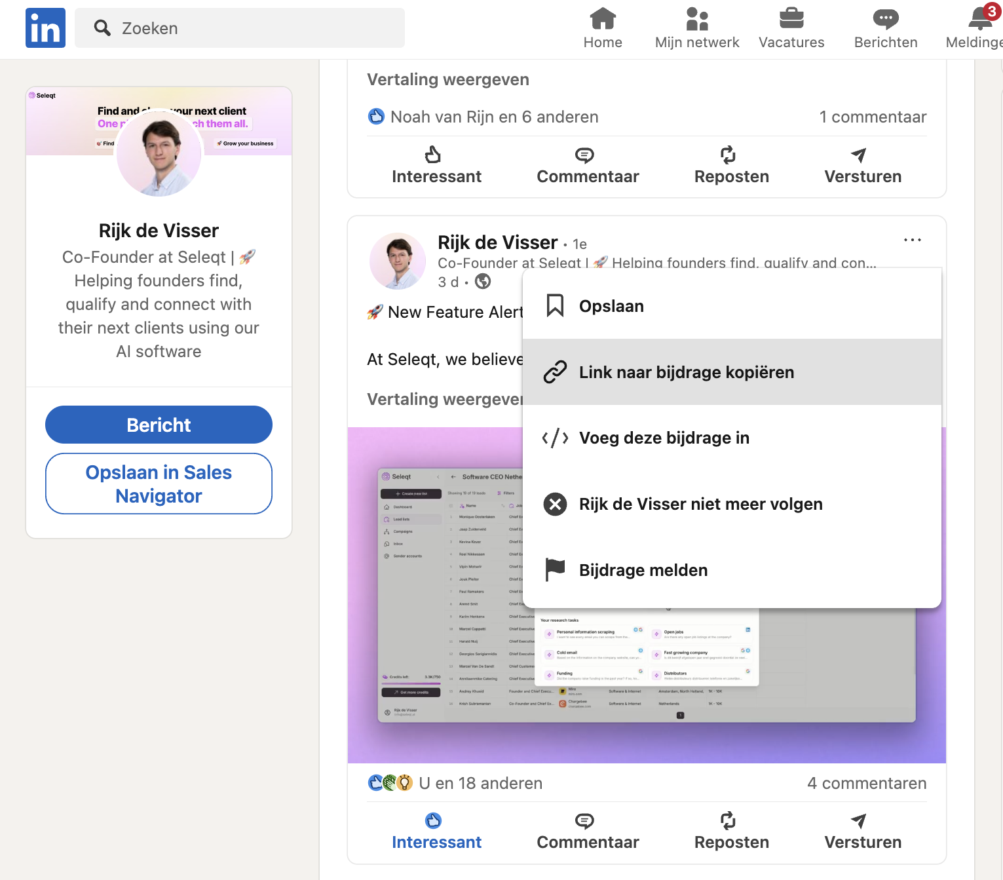Click reaction icon beside Noah van Rijn
The height and width of the screenshot is (880, 1003).
click(x=376, y=117)
